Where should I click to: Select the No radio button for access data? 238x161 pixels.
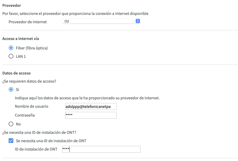click(x=11, y=124)
